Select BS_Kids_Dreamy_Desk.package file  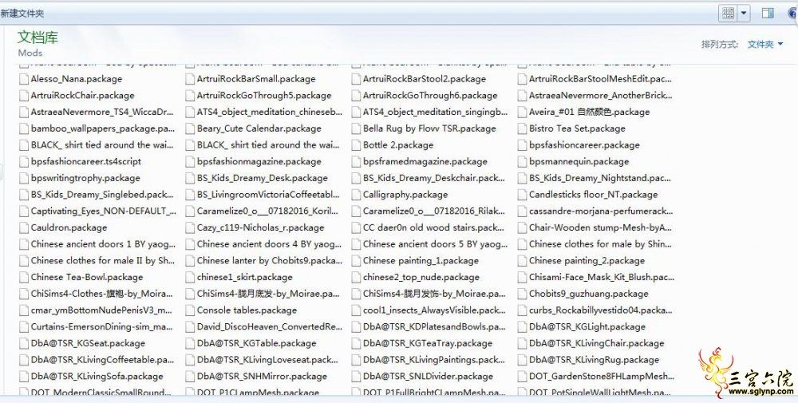coord(262,178)
